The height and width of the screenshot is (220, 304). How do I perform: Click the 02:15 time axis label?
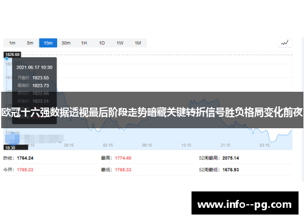click(108, 145)
